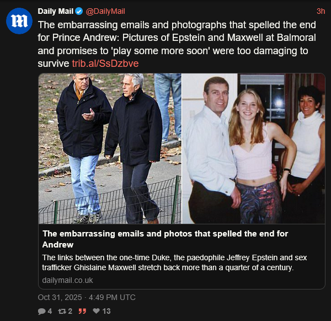Open the indoor photo of three people
Image resolution: width=331 pixels, height=321 pixels.
tap(253, 149)
